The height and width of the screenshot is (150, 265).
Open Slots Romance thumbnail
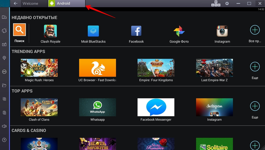[x=156, y=144]
